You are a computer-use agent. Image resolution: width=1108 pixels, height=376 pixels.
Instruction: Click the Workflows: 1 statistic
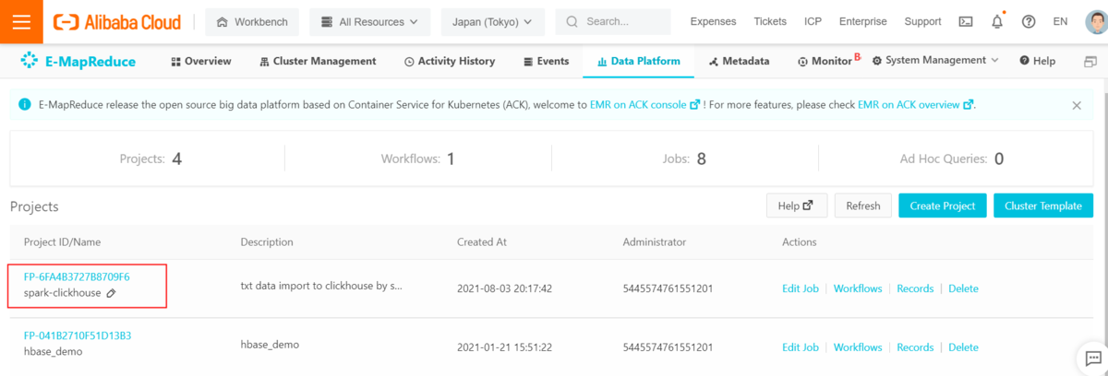pos(418,159)
